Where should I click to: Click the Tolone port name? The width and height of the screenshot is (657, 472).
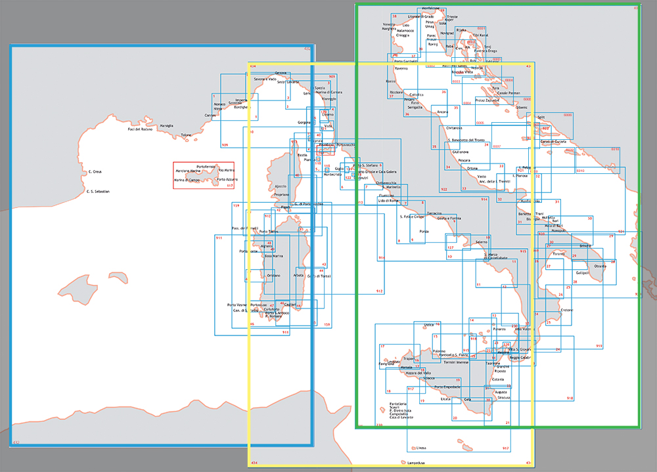pyautogui.click(x=186, y=135)
